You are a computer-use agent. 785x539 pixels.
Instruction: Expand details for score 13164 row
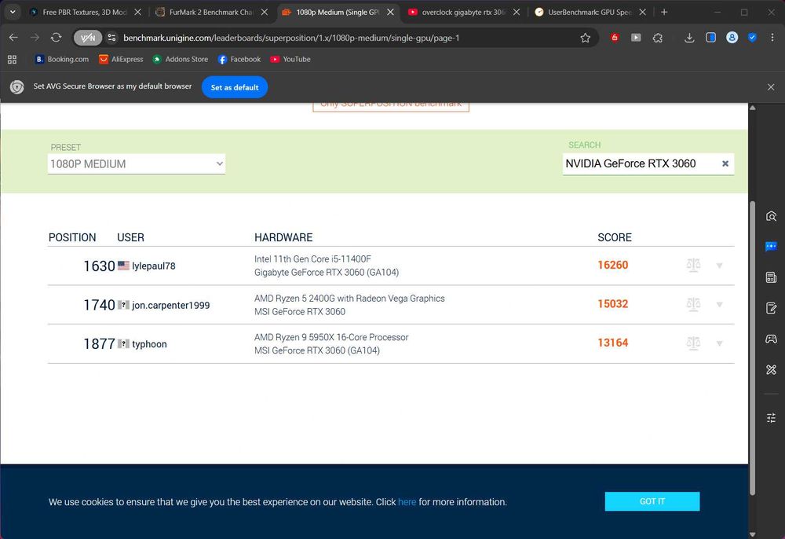pyautogui.click(x=719, y=343)
